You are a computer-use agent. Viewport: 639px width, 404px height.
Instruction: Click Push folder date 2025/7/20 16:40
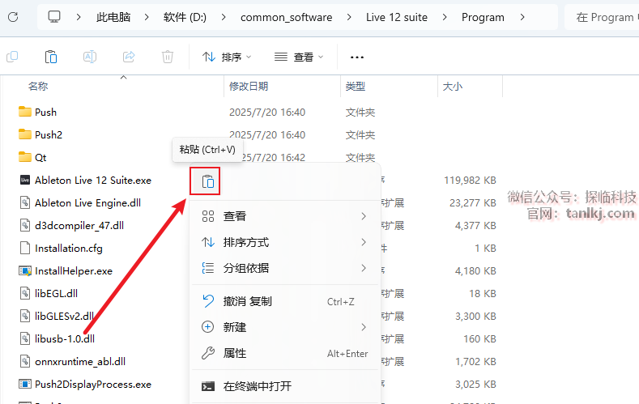click(x=267, y=112)
